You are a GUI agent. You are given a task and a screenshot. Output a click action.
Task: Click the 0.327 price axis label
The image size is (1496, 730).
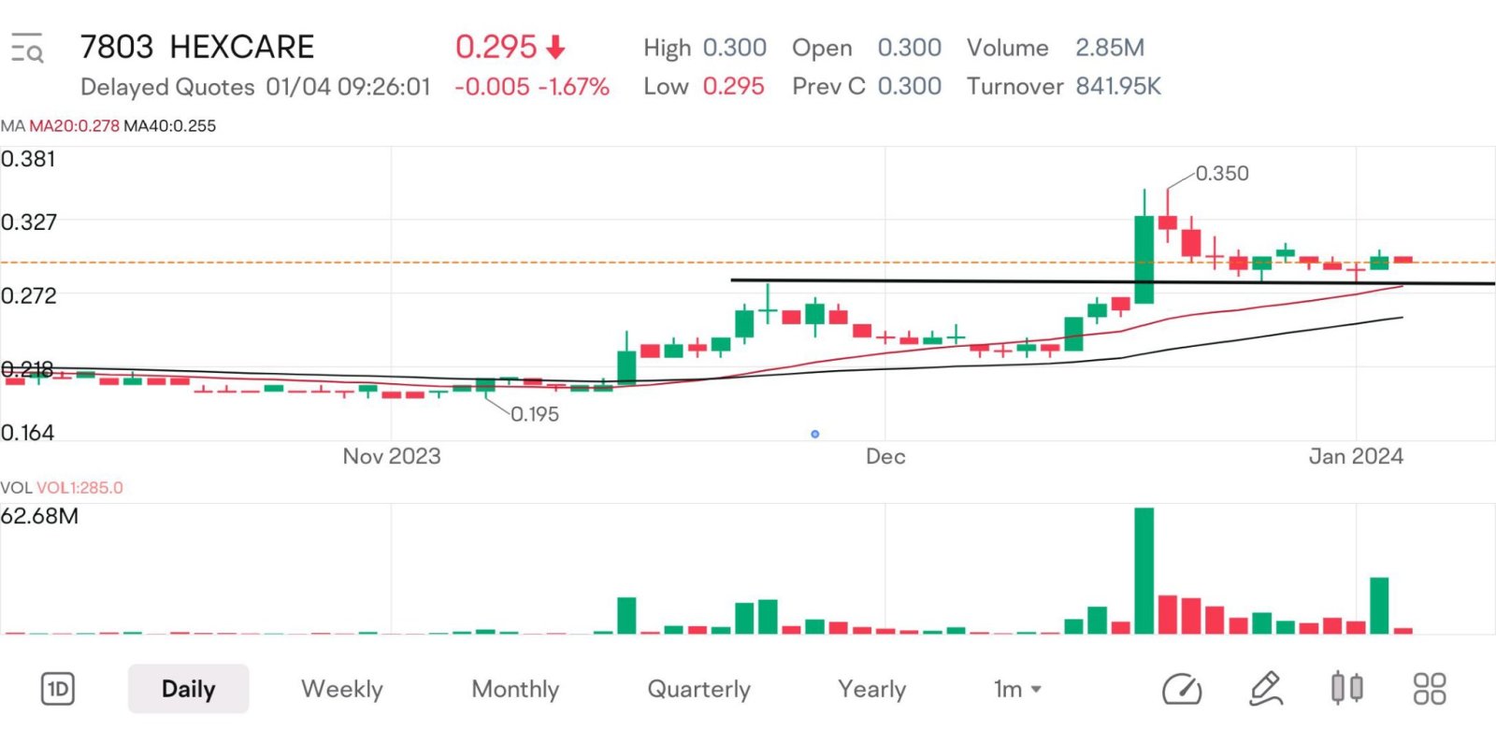coord(29,222)
